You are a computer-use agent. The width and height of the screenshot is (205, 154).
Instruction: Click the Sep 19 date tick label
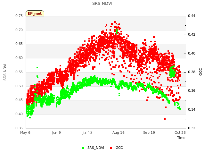point(149,133)
